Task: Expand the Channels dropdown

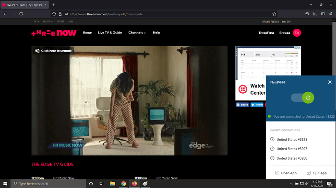Action: 137,33
